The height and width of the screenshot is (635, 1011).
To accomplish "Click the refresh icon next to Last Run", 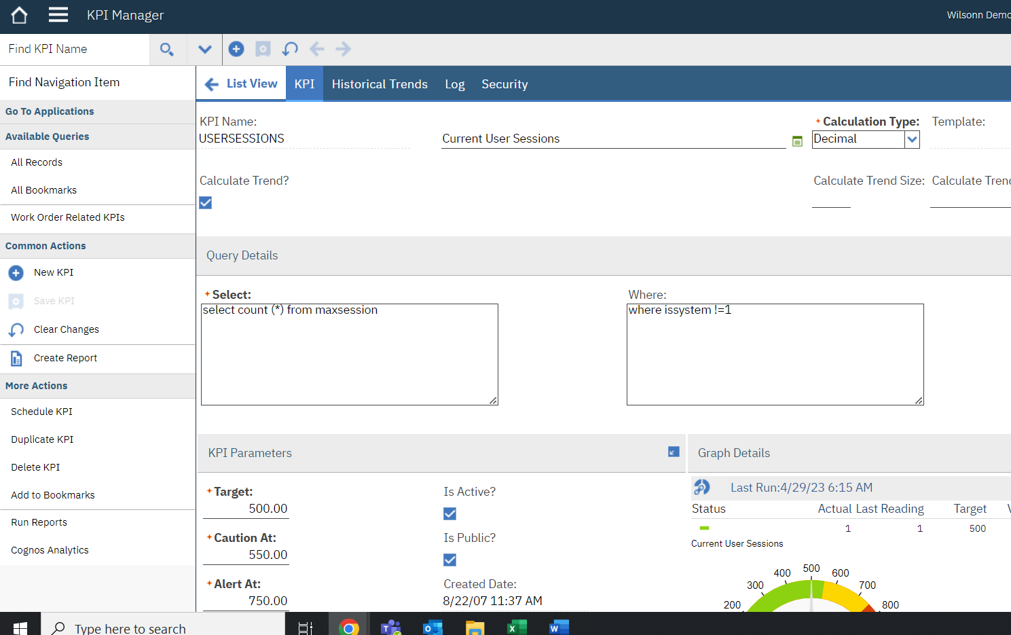I will 701,487.
